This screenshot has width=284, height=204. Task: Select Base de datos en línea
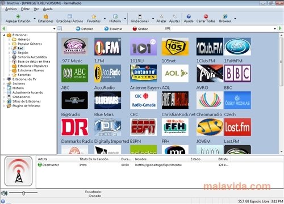pyautogui.click(x=34, y=62)
